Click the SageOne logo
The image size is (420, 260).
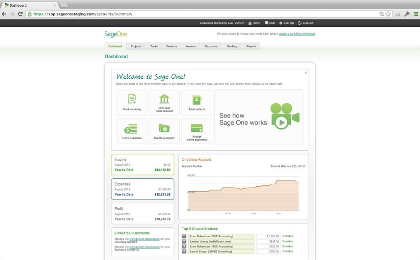click(116, 34)
